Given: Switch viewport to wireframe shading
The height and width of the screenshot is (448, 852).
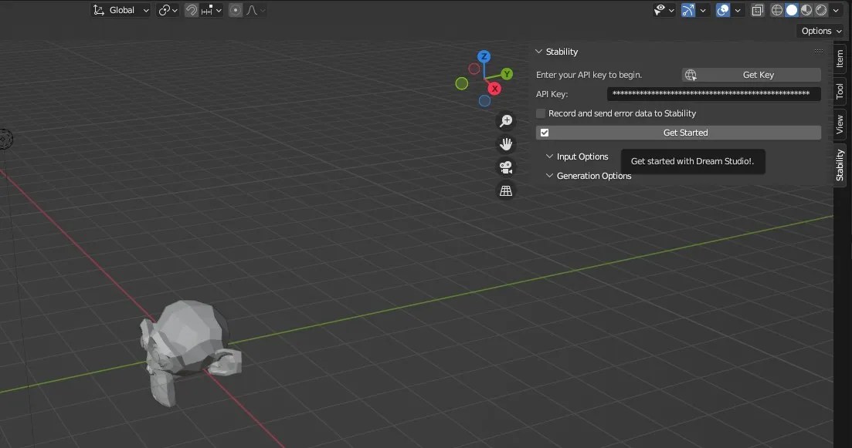Looking at the screenshot, I should pyautogui.click(x=778, y=10).
